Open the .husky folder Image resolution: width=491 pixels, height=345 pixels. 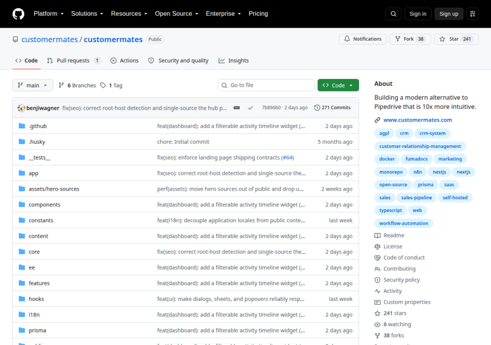[37, 141]
